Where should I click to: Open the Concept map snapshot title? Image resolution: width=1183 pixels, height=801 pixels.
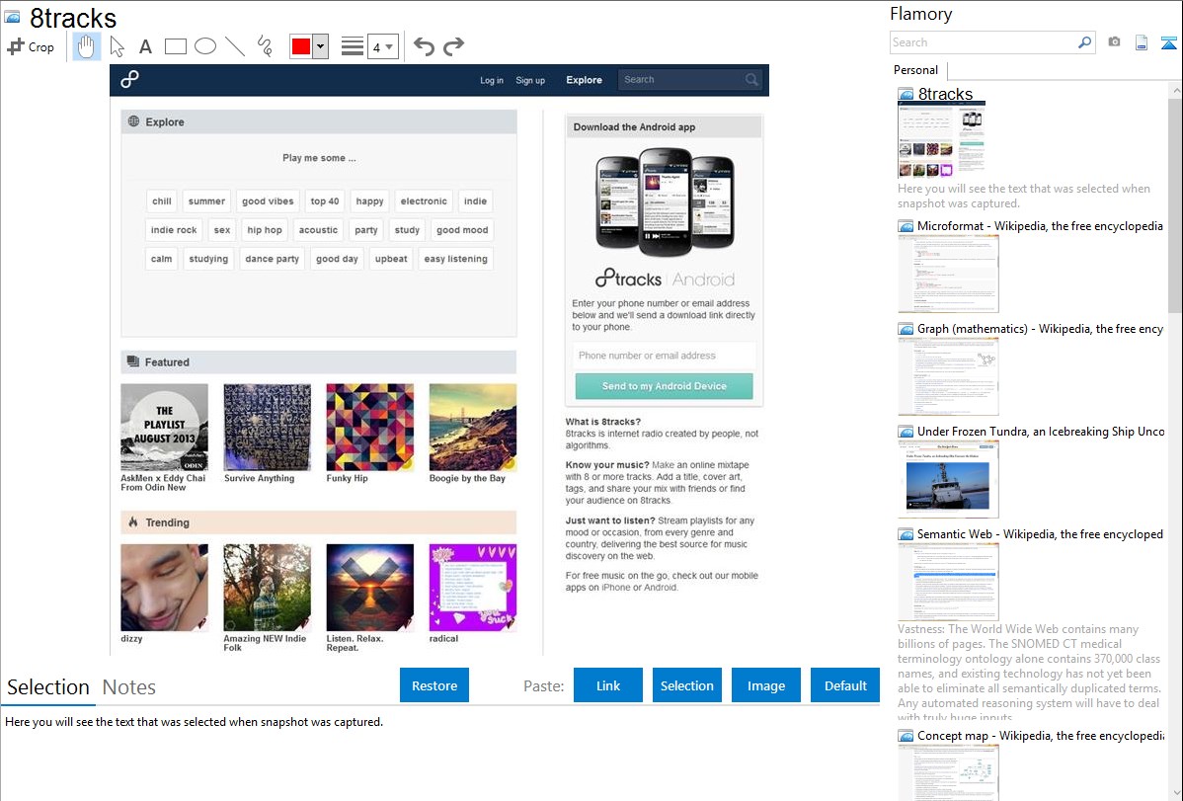point(1041,735)
